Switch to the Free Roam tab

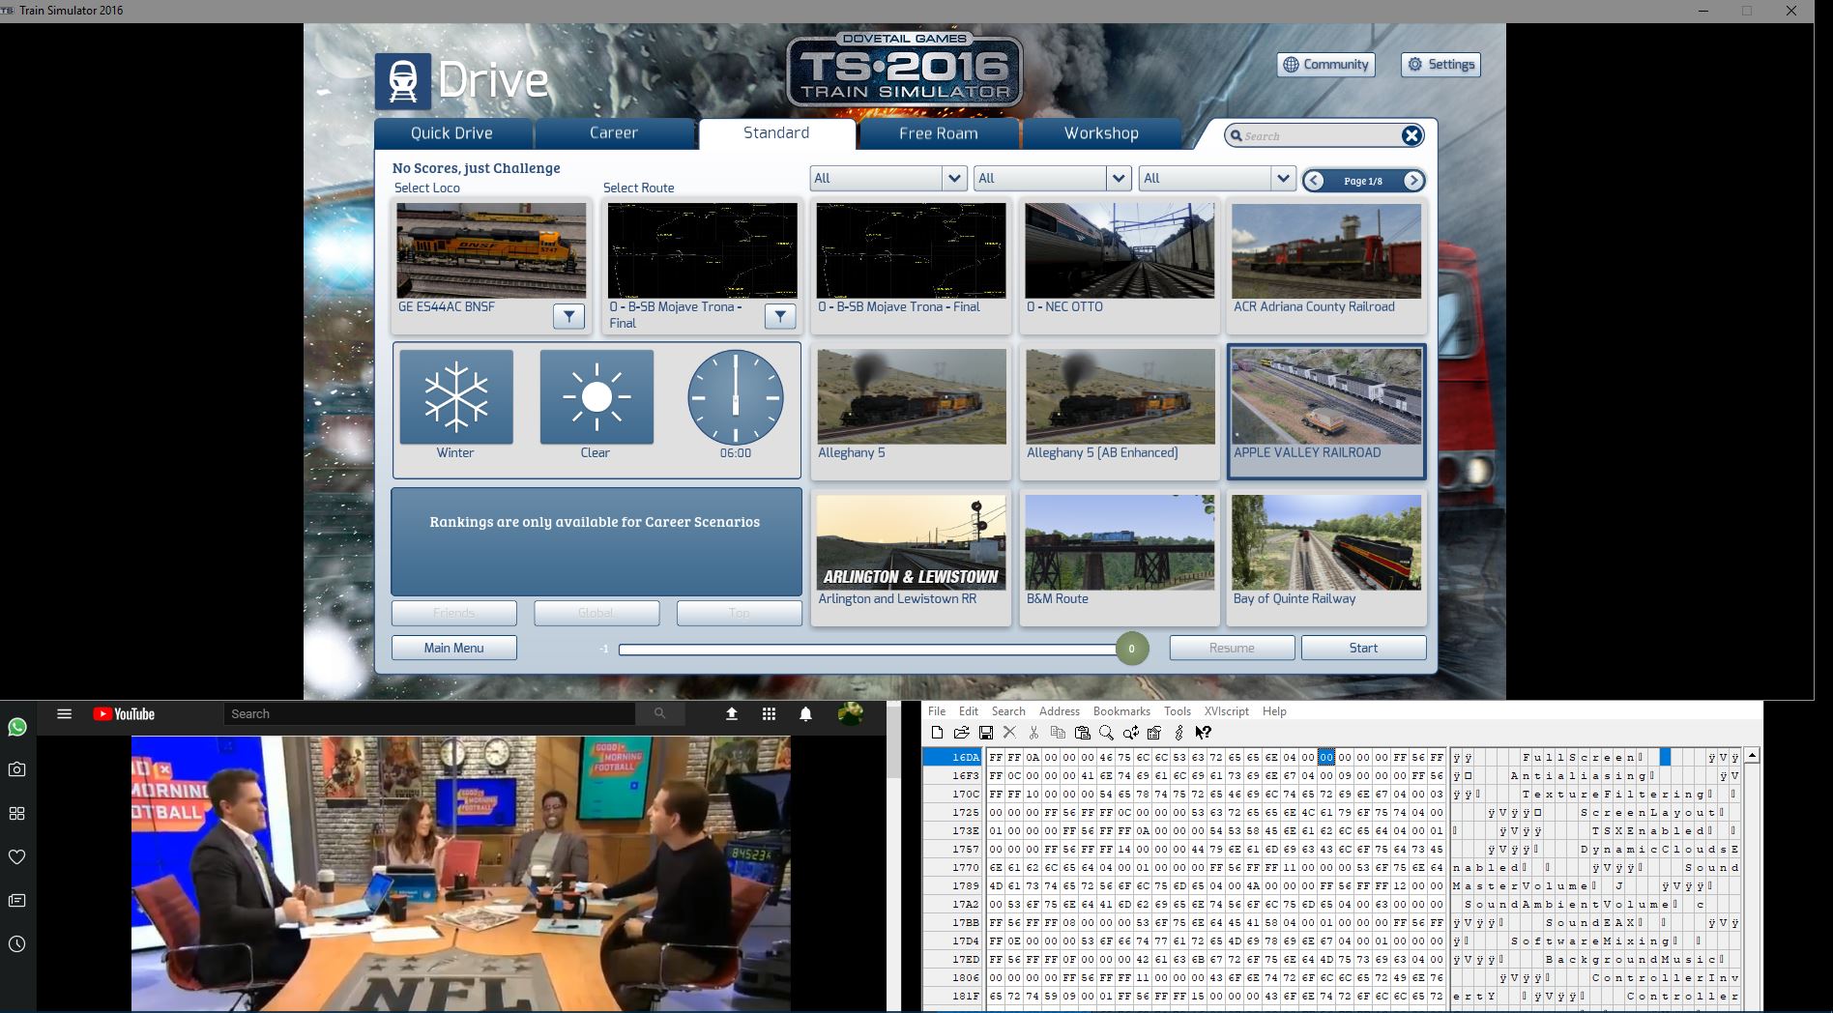pos(939,133)
